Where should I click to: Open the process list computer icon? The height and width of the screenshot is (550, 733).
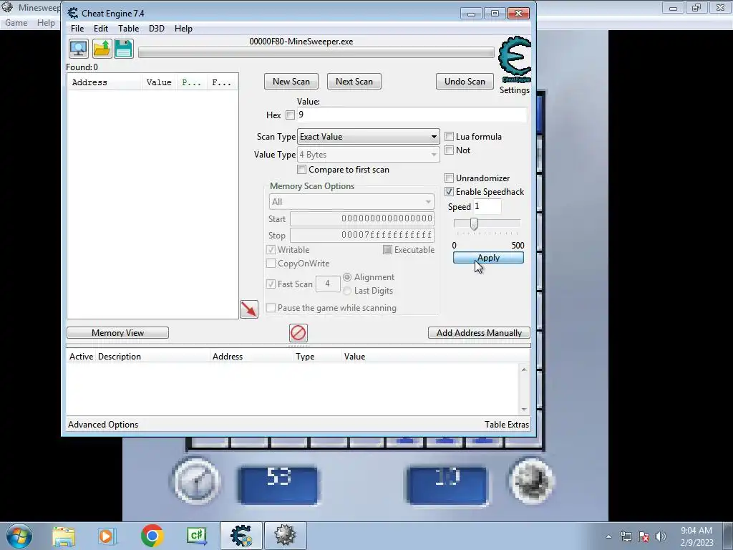tap(78, 49)
